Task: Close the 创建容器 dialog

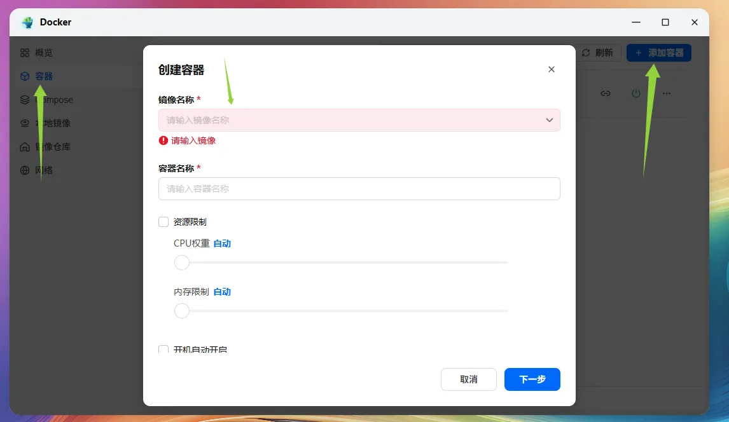Action: tap(552, 69)
